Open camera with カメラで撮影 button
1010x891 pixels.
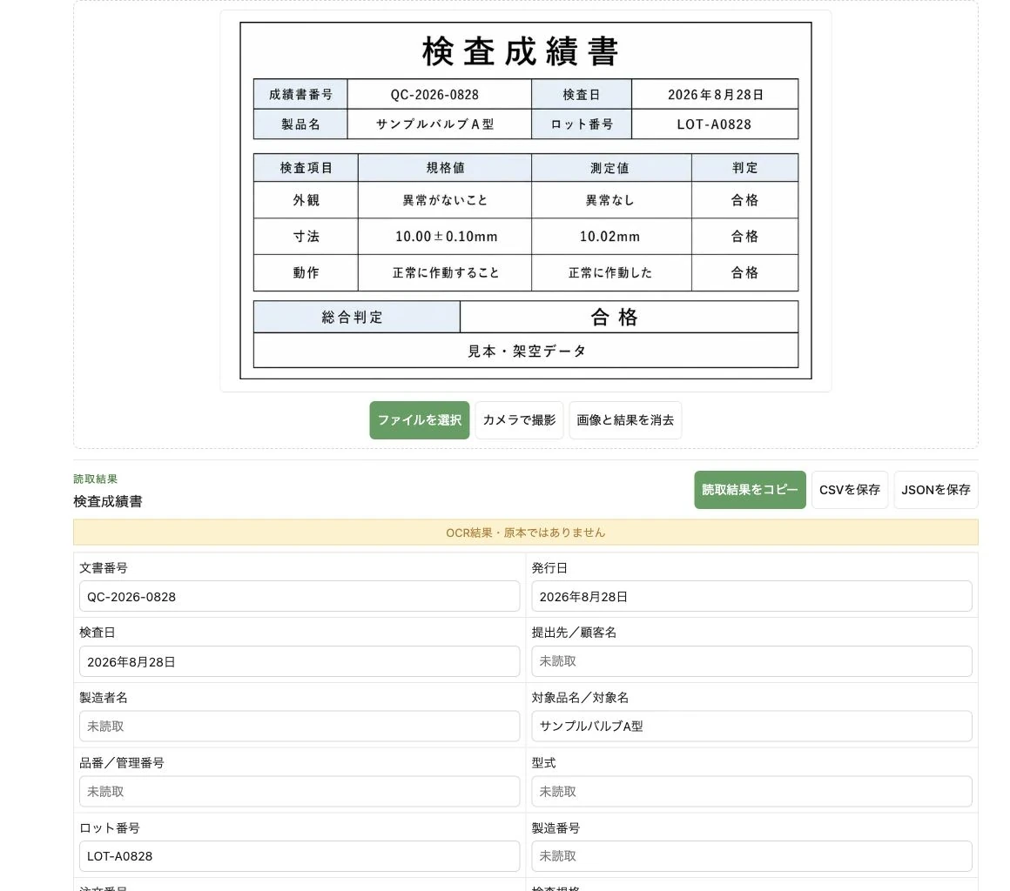tap(519, 420)
